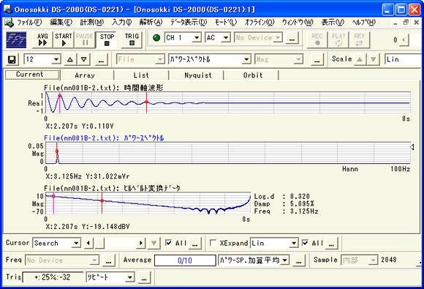Click the red peak marker in power spectrum
This screenshot has width=424, height=289.
57,151
